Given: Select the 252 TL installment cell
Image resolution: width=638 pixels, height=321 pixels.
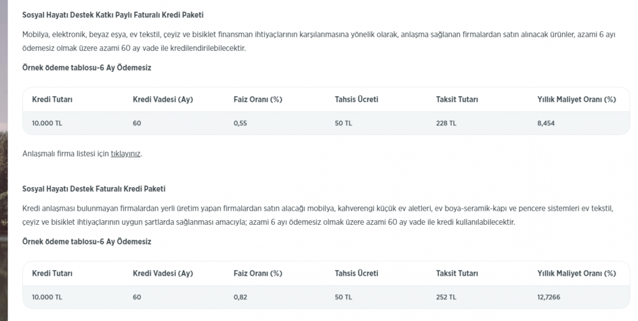Looking at the screenshot, I should pos(446,297).
